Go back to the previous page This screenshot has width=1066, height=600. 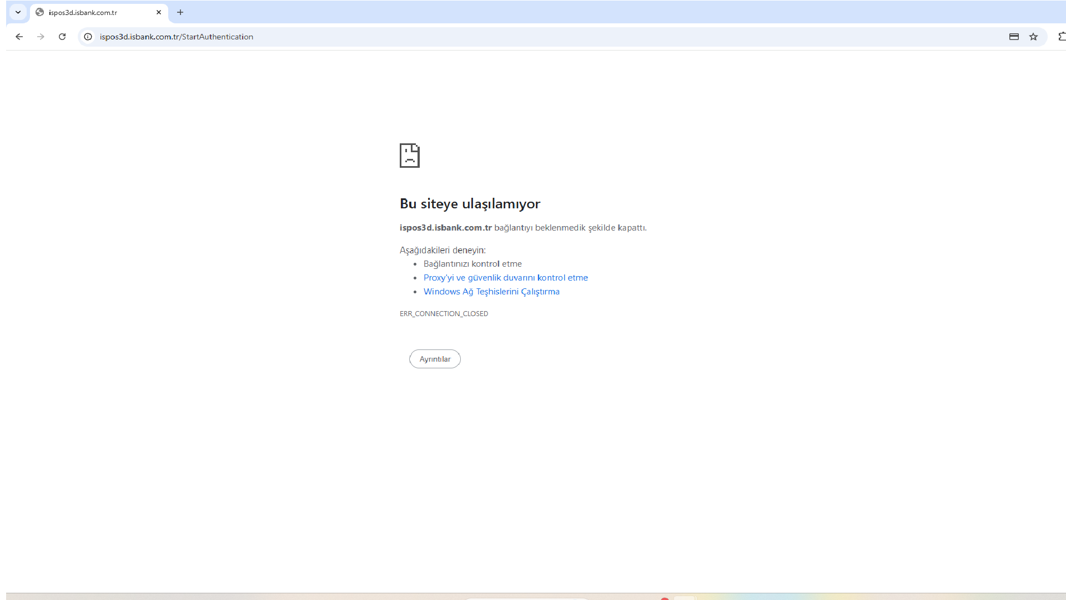coord(19,37)
